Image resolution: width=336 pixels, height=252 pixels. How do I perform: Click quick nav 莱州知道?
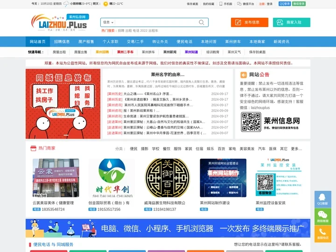pyautogui.click(x=191, y=52)
